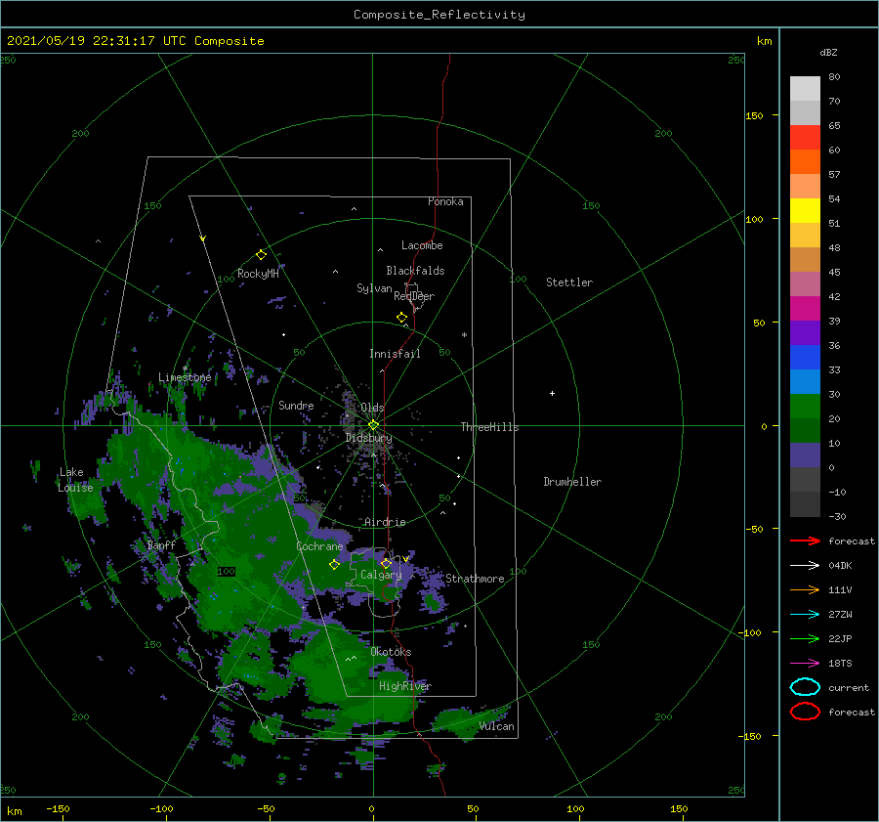This screenshot has width=879, height=822.
Task: Click the Lake Louise label
Action: point(75,480)
